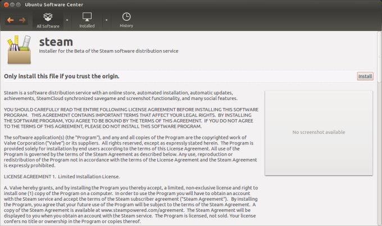Click 'Only install this file if you trust the origin.'
This screenshot has height=226, width=382.
pos(62,76)
